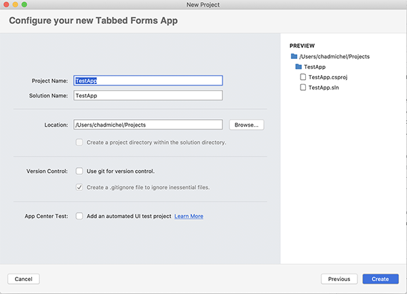Select the /Users/chadmichel/Projects path entry
Viewport: 407px width, 294px height.
[x=334, y=56]
